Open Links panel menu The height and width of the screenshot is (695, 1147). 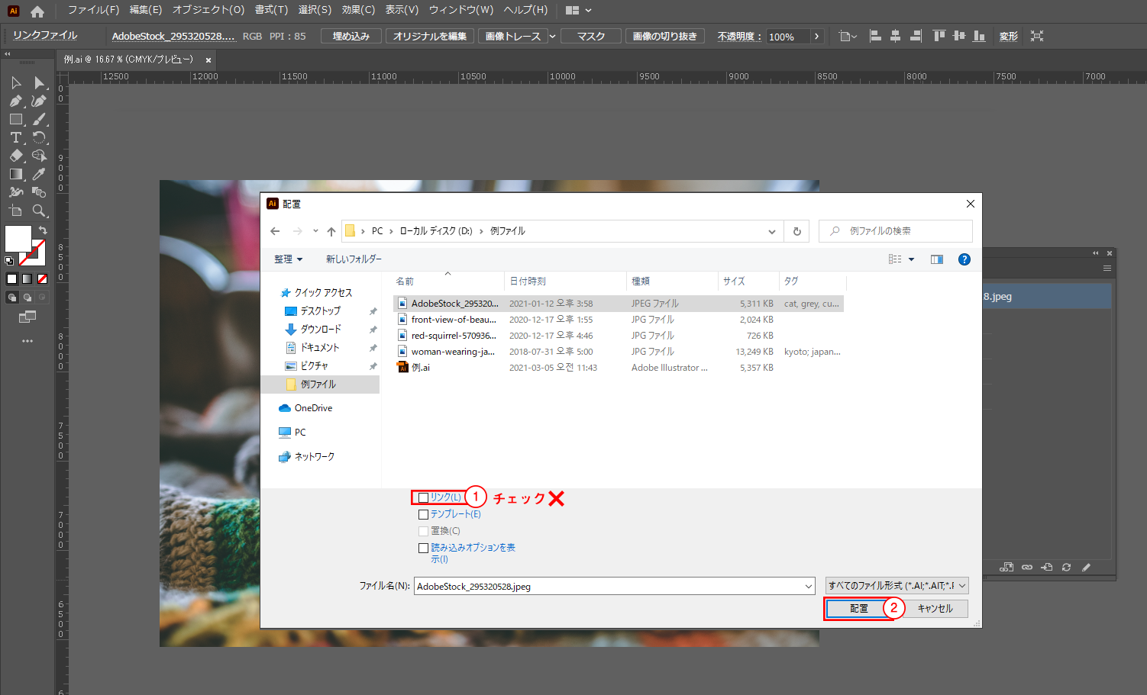(x=1107, y=269)
